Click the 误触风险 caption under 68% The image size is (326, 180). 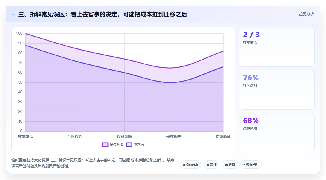tap(250, 128)
